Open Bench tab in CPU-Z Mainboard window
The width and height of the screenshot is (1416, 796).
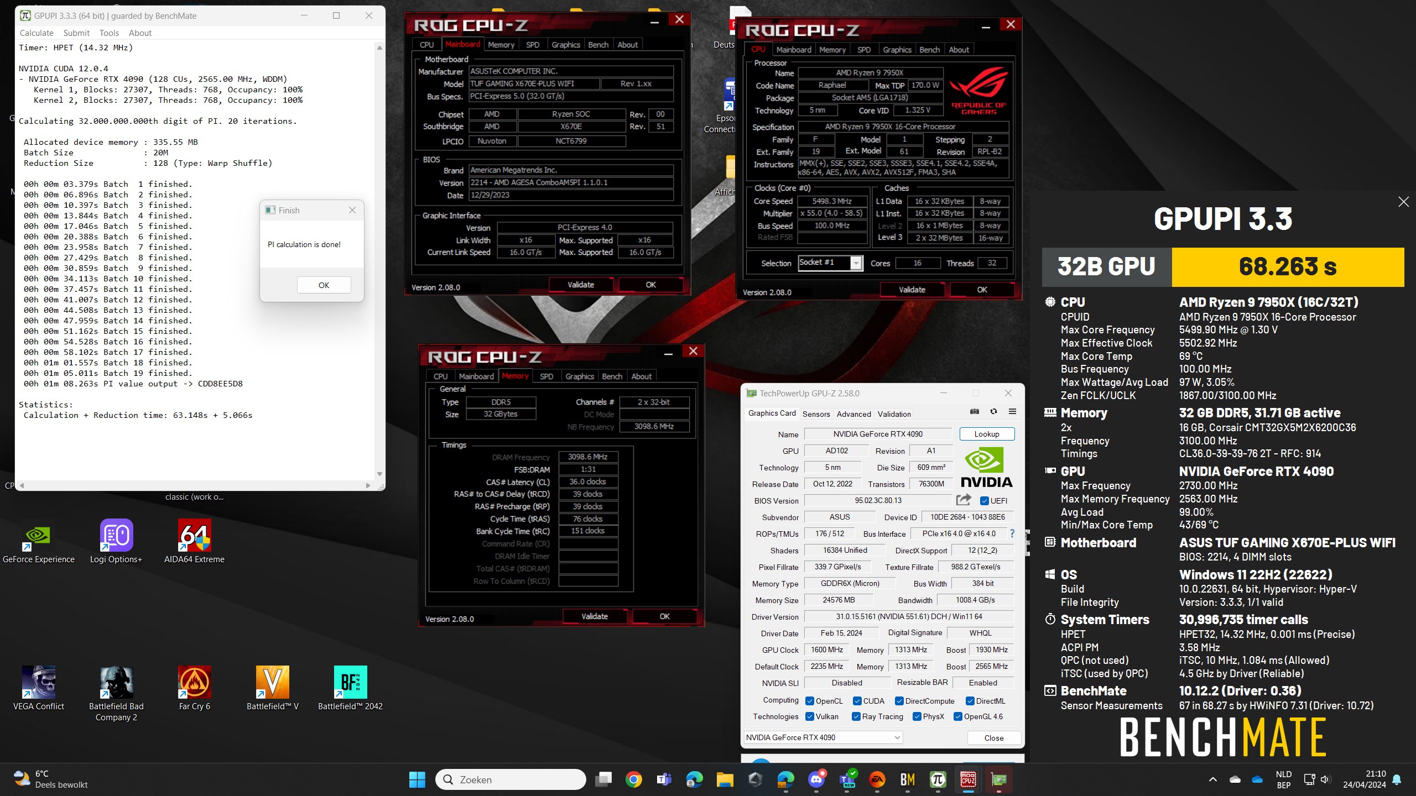click(598, 45)
